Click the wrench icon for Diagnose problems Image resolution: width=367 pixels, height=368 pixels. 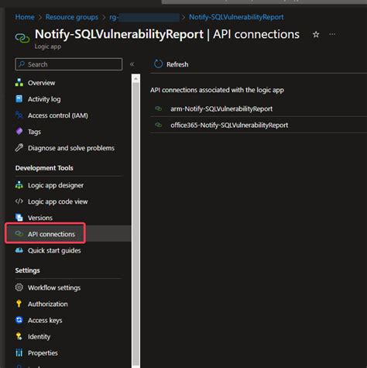pos(19,148)
